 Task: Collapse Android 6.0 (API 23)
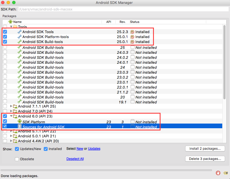[11, 116]
